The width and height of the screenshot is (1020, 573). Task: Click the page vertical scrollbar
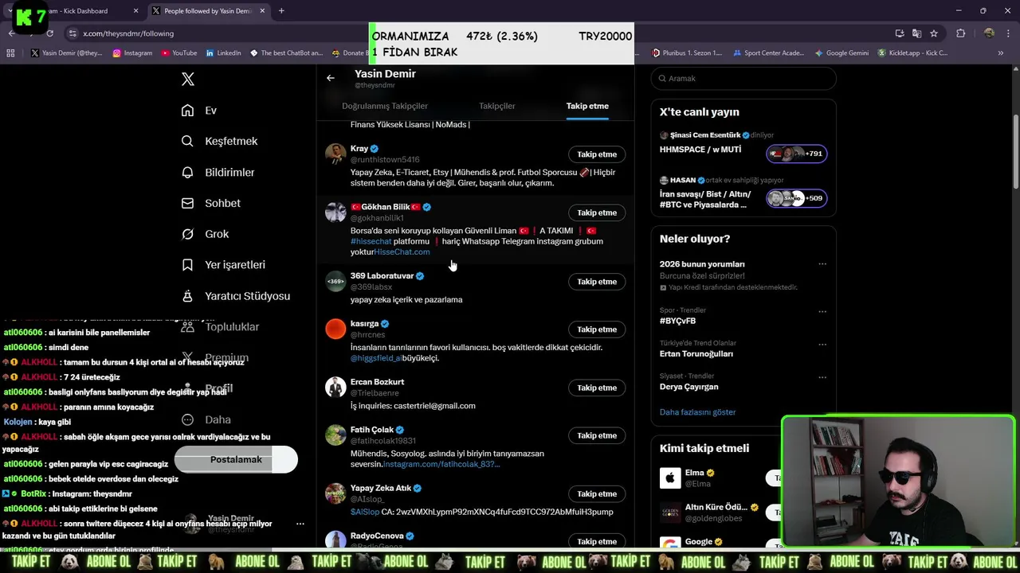(x=1015, y=151)
